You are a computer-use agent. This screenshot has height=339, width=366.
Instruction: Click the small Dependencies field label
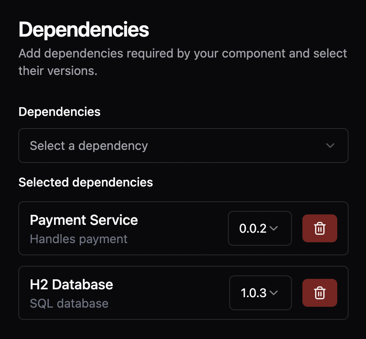(60, 112)
